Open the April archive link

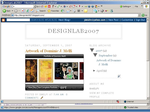pyautogui.click(x=99, y=71)
